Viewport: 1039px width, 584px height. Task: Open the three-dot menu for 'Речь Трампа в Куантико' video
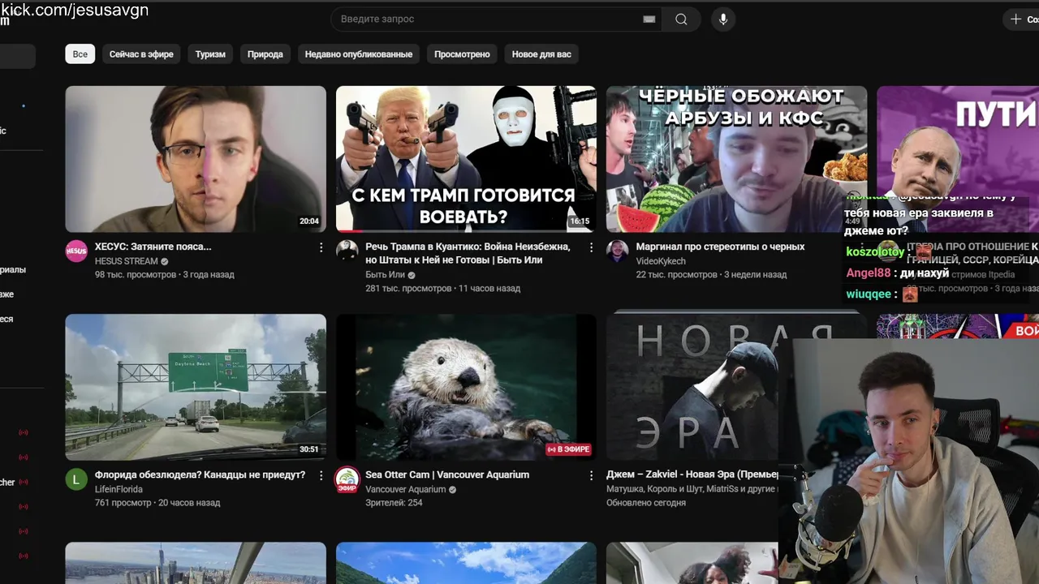(591, 247)
